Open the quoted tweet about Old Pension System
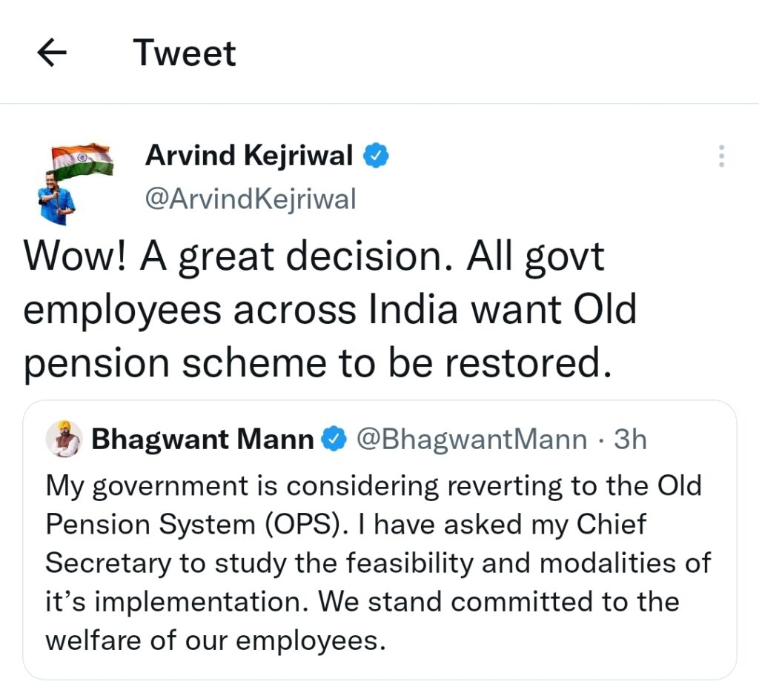759x690 pixels. 379,540
